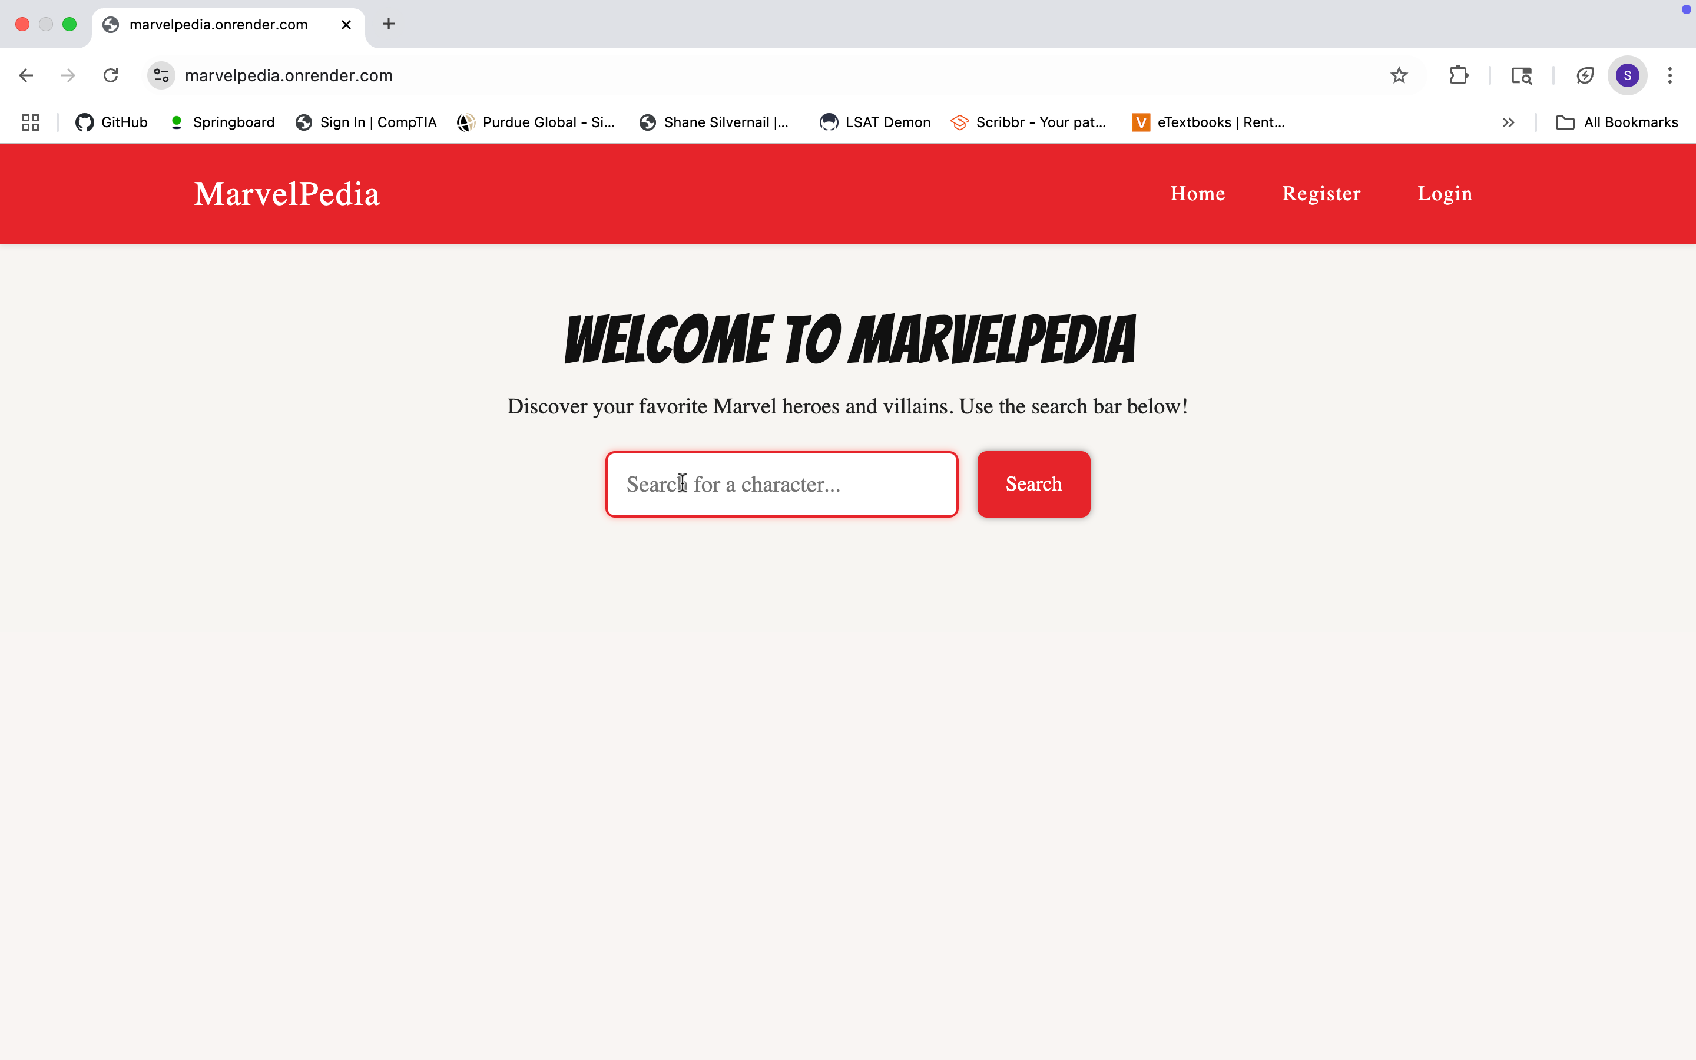Image resolution: width=1696 pixels, height=1060 pixels.
Task: Click the MarvelPedia logo text
Action: point(287,194)
